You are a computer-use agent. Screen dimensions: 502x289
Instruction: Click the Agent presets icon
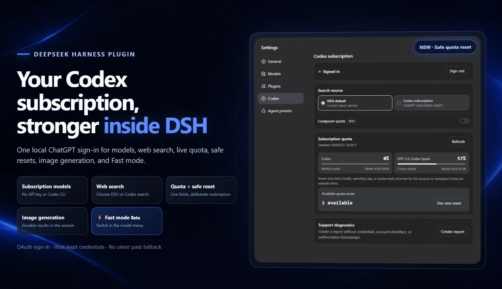pyautogui.click(x=264, y=111)
